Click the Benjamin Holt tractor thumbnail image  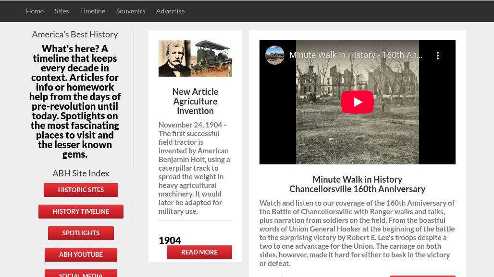195,58
